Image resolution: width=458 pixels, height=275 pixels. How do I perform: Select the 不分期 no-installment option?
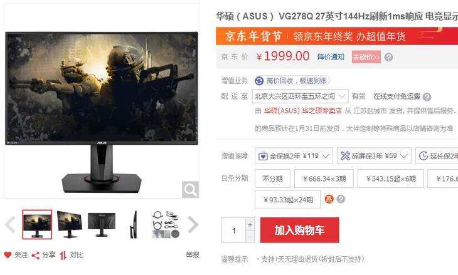272,179
